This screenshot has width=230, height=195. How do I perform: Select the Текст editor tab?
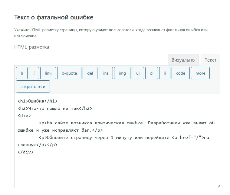(x=210, y=60)
